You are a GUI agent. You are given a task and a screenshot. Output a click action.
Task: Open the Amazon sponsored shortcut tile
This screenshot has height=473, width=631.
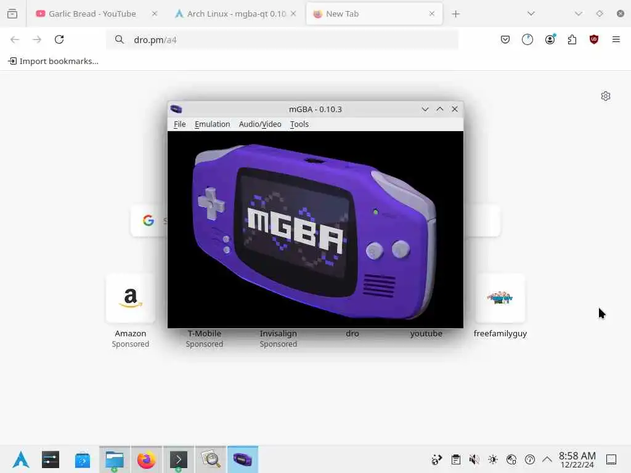click(x=131, y=298)
